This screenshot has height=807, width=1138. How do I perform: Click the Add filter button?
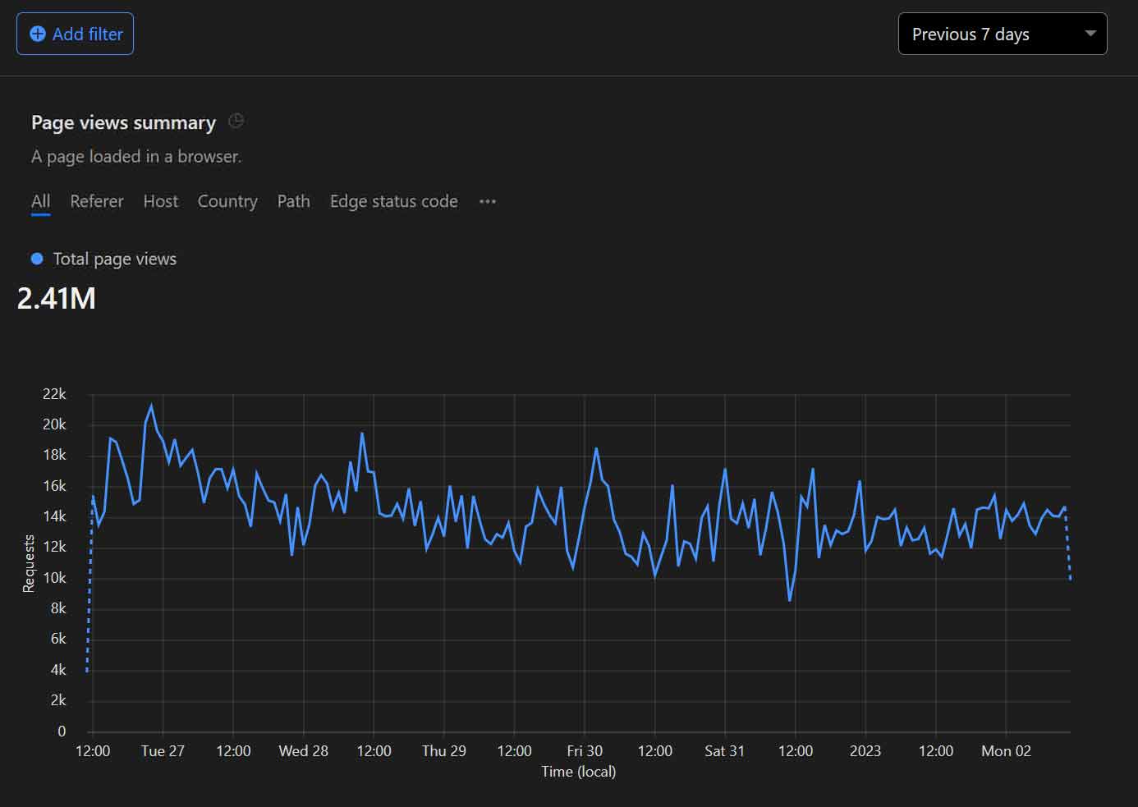click(x=75, y=34)
